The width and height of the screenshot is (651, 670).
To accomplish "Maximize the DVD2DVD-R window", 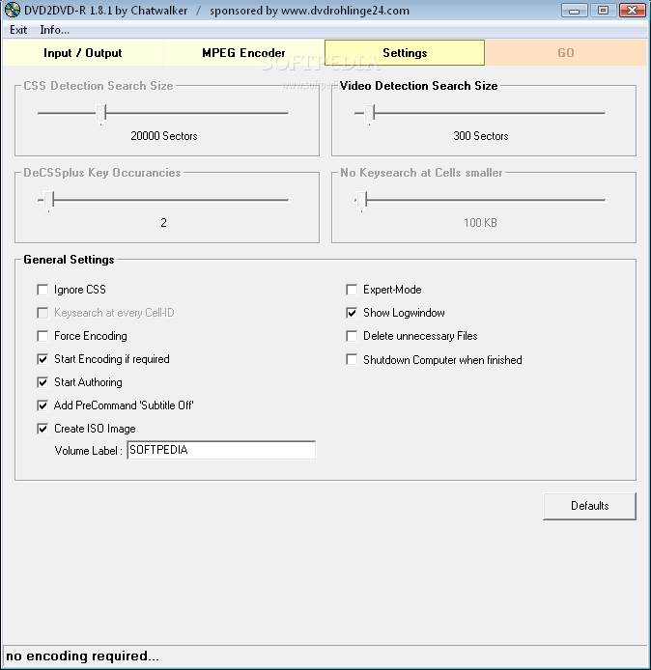I will pyautogui.click(x=603, y=11).
